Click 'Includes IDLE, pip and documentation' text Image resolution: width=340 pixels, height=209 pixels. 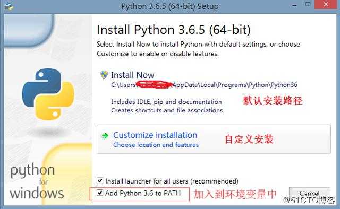(166, 102)
